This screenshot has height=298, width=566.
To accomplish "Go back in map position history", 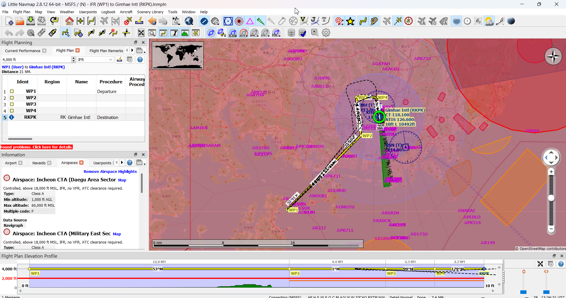I will 152,21.
